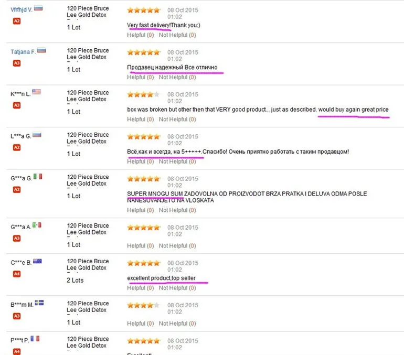Select product name in Vfrfhjd V. row

[x=88, y=12]
